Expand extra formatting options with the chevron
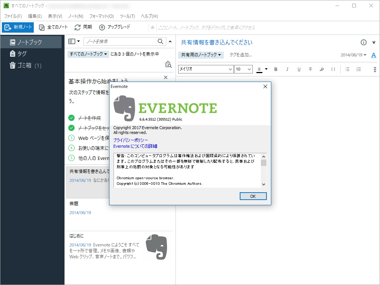Viewport: 380px width, 285px height. (x=374, y=69)
